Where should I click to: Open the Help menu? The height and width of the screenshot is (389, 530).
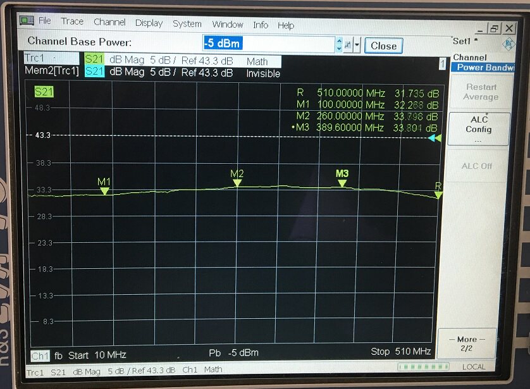click(x=286, y=25)
